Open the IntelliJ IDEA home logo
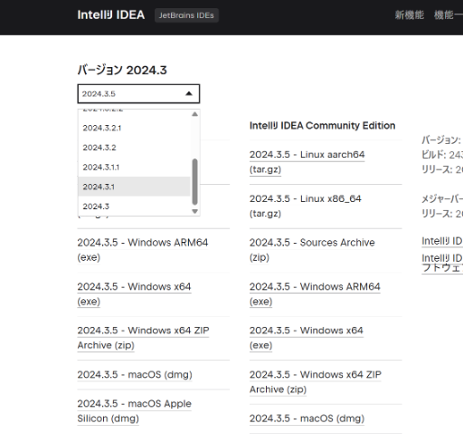This screenshot has width=463, height=443. click(111, 14)
